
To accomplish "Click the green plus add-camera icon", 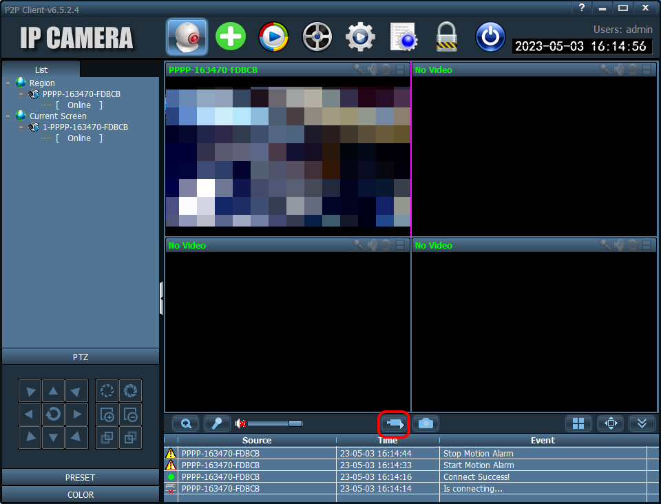I will (231, 36).
